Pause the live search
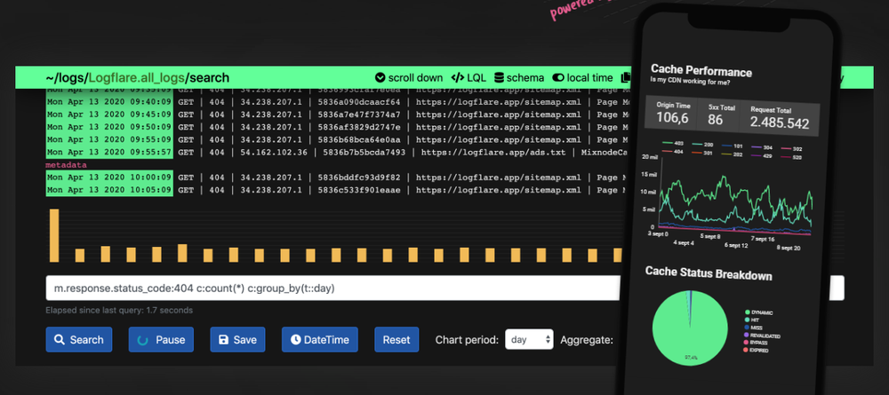Viewport: 889px width, 395px height. (x=161, y=340)
